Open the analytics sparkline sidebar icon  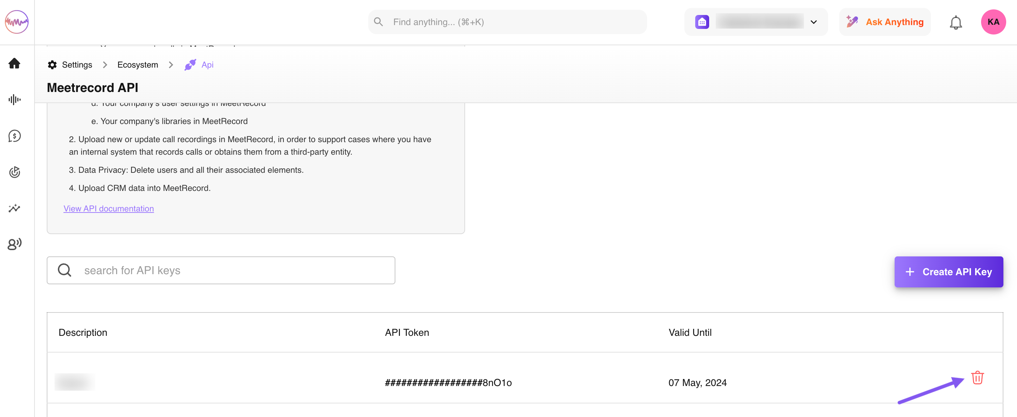point(15,208)
